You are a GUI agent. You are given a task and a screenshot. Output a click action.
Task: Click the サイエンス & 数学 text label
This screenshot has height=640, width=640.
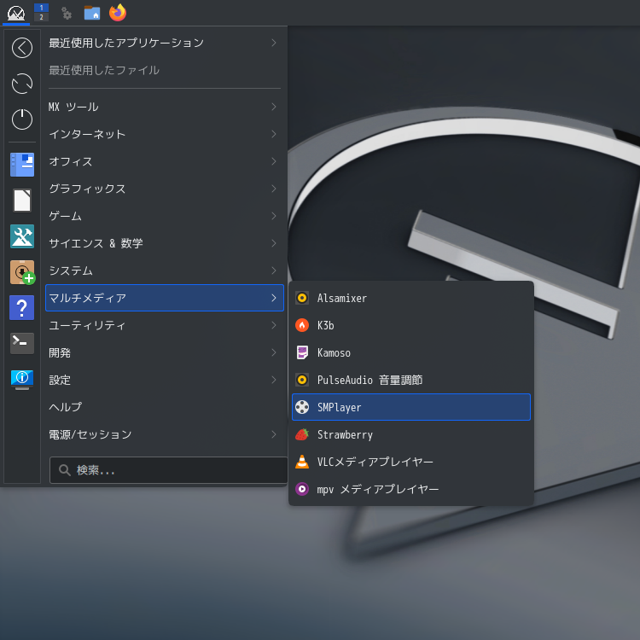coord(96,243)
